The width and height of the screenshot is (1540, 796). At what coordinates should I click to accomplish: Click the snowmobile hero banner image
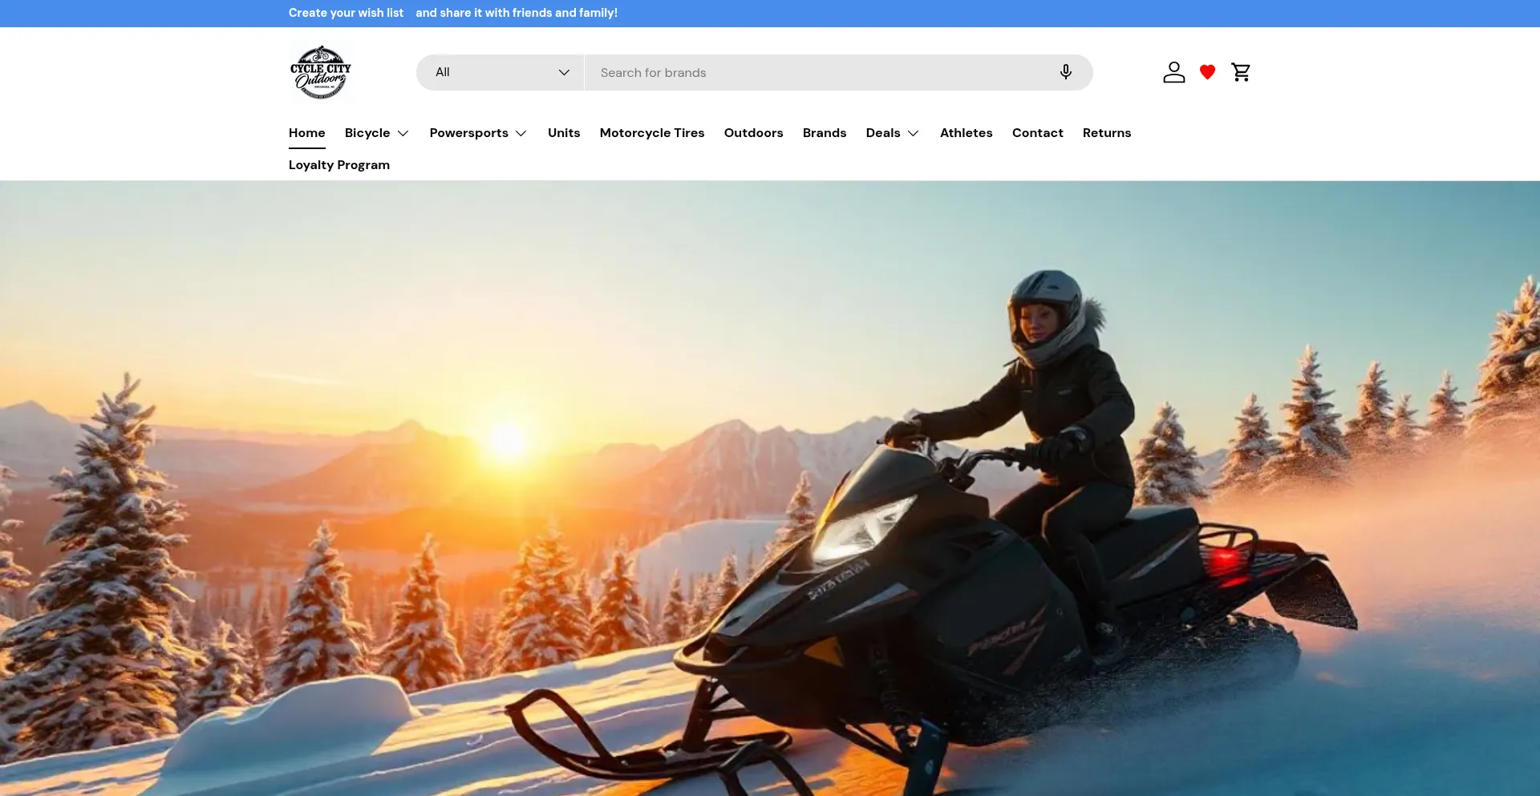(x=770, y=489)
